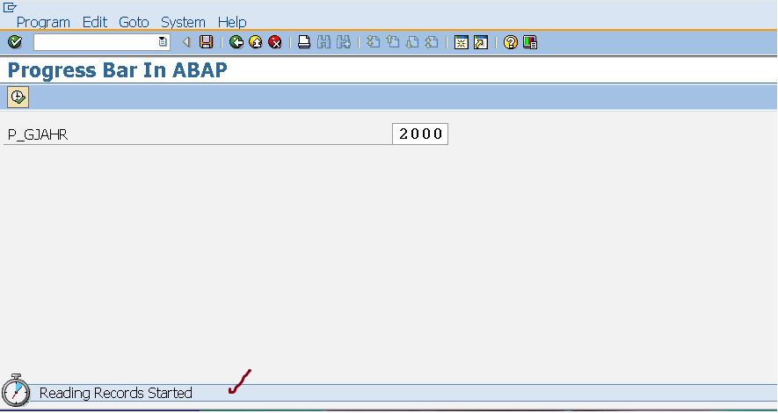The image size is (778, 413).
Task: Collapse the command field with the triangle arrow
Action: tap(186, 42)
